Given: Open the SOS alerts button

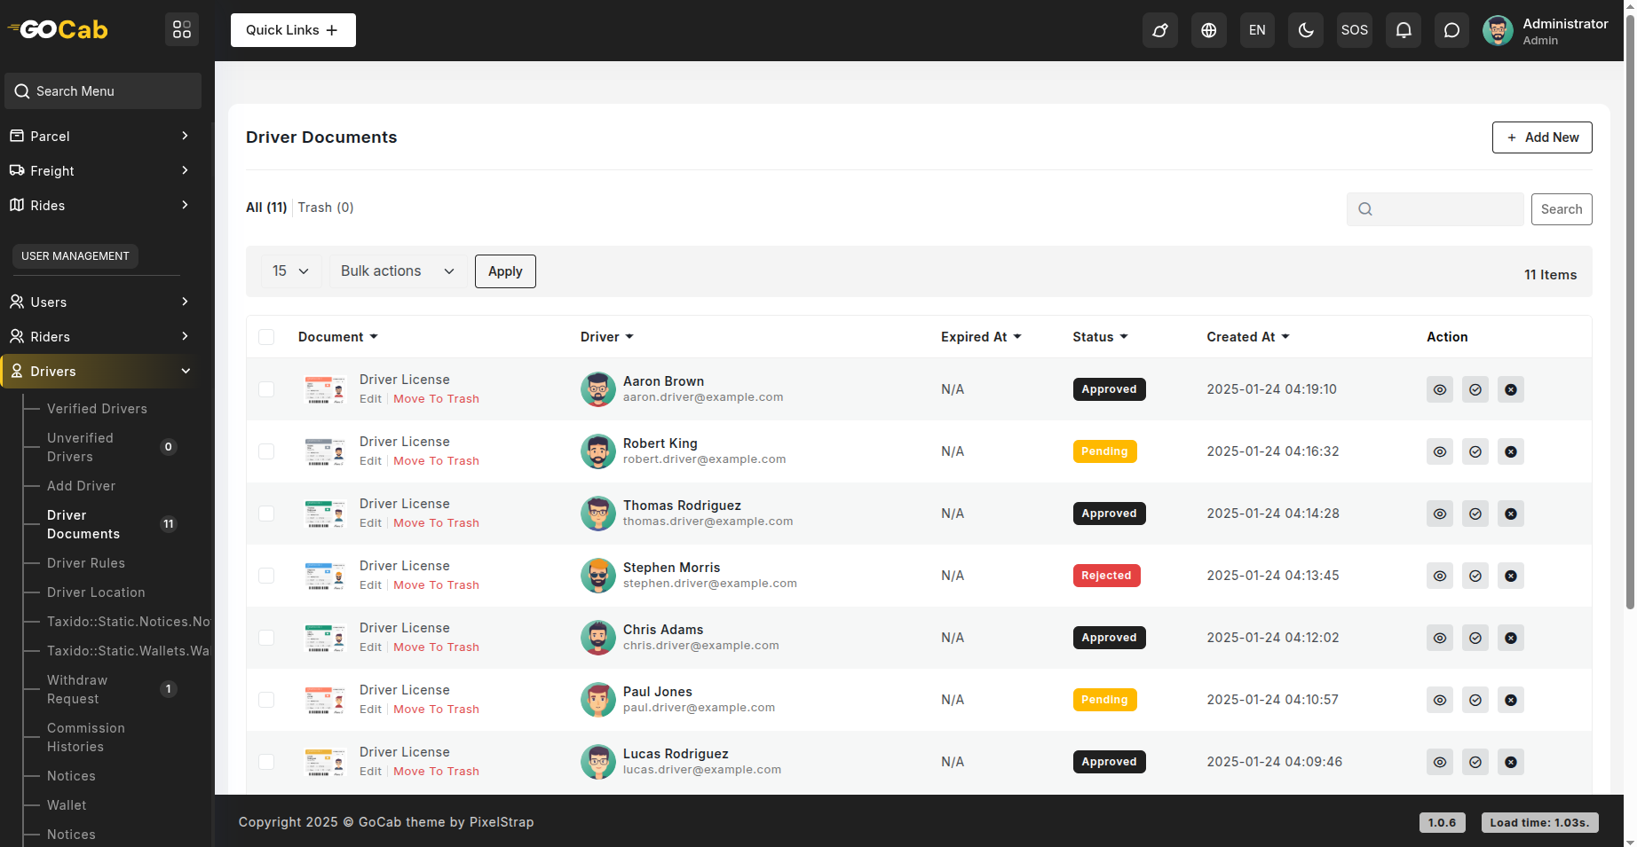Looking at the screenshot, I should (x=1354, y=30).
